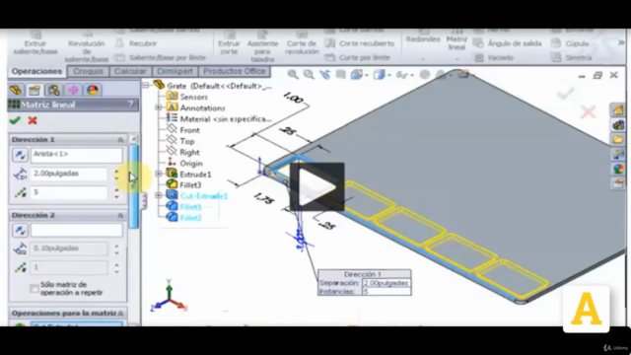
Task: Choose Corte recubierto tool
Action: [x=360, y=43]
